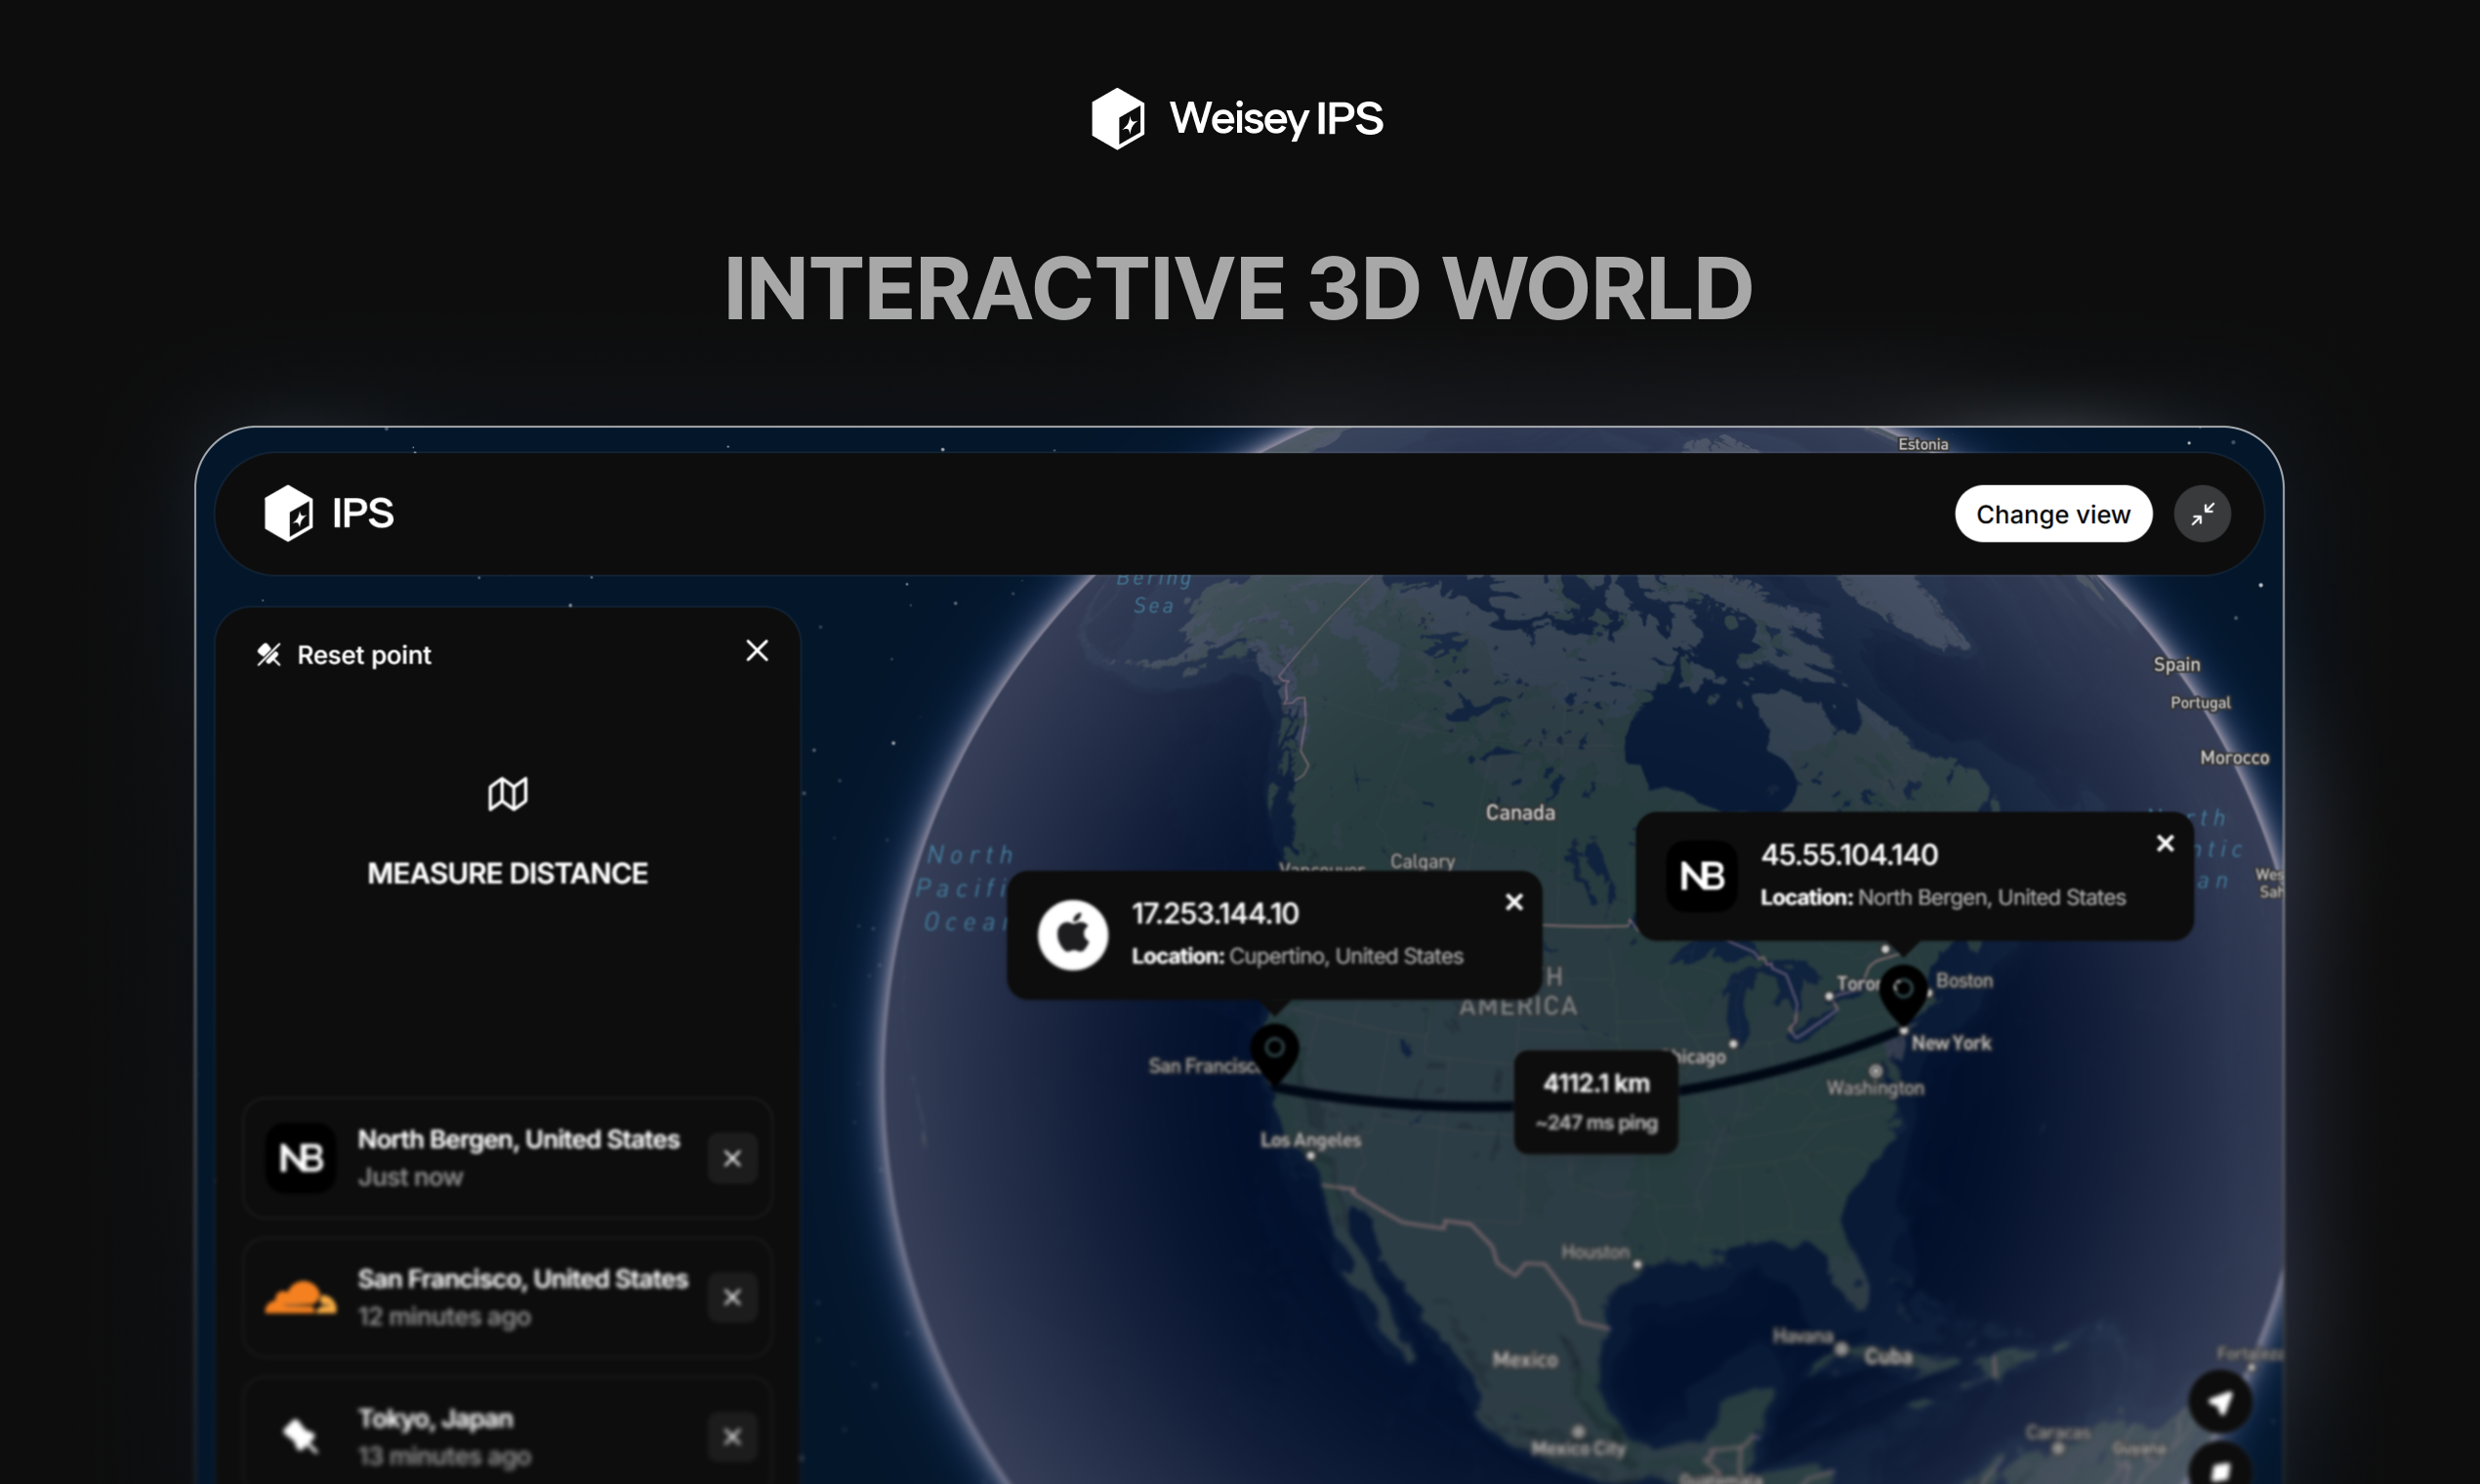Screen dimensions: 2480x1484
Task: Click the navigation arrow icon near Fortaleza
Action: click(x=2220, y=1401)
